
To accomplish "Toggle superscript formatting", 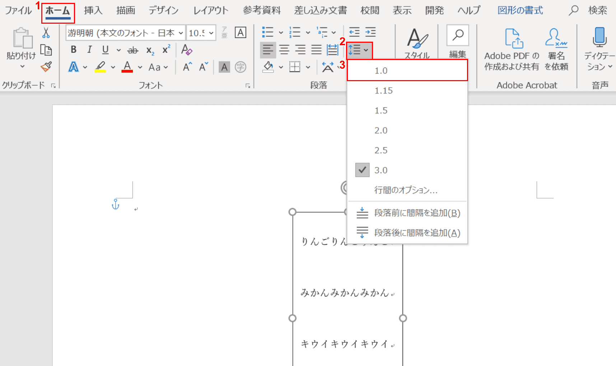I will [x=166, y=50].
